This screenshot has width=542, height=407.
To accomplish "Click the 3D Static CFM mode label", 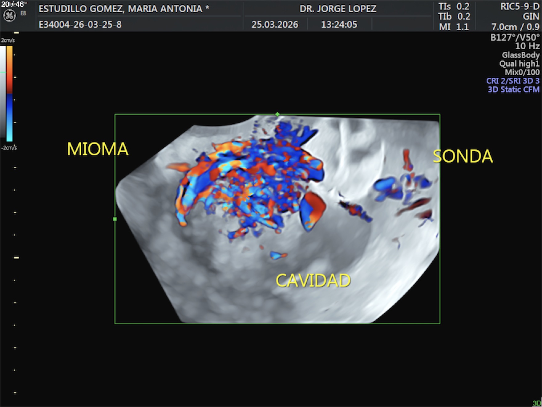I will pyautogui.click(x=513, y=89).
